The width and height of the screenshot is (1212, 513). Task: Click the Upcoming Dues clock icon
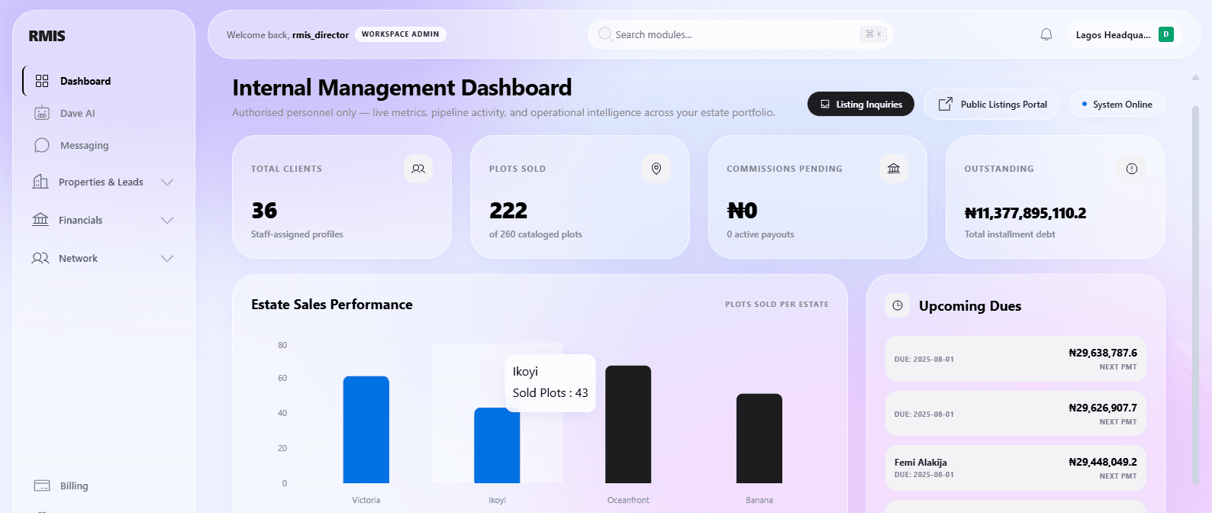tap(898, 305)
